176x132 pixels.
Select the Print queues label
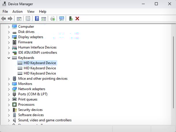28,99
